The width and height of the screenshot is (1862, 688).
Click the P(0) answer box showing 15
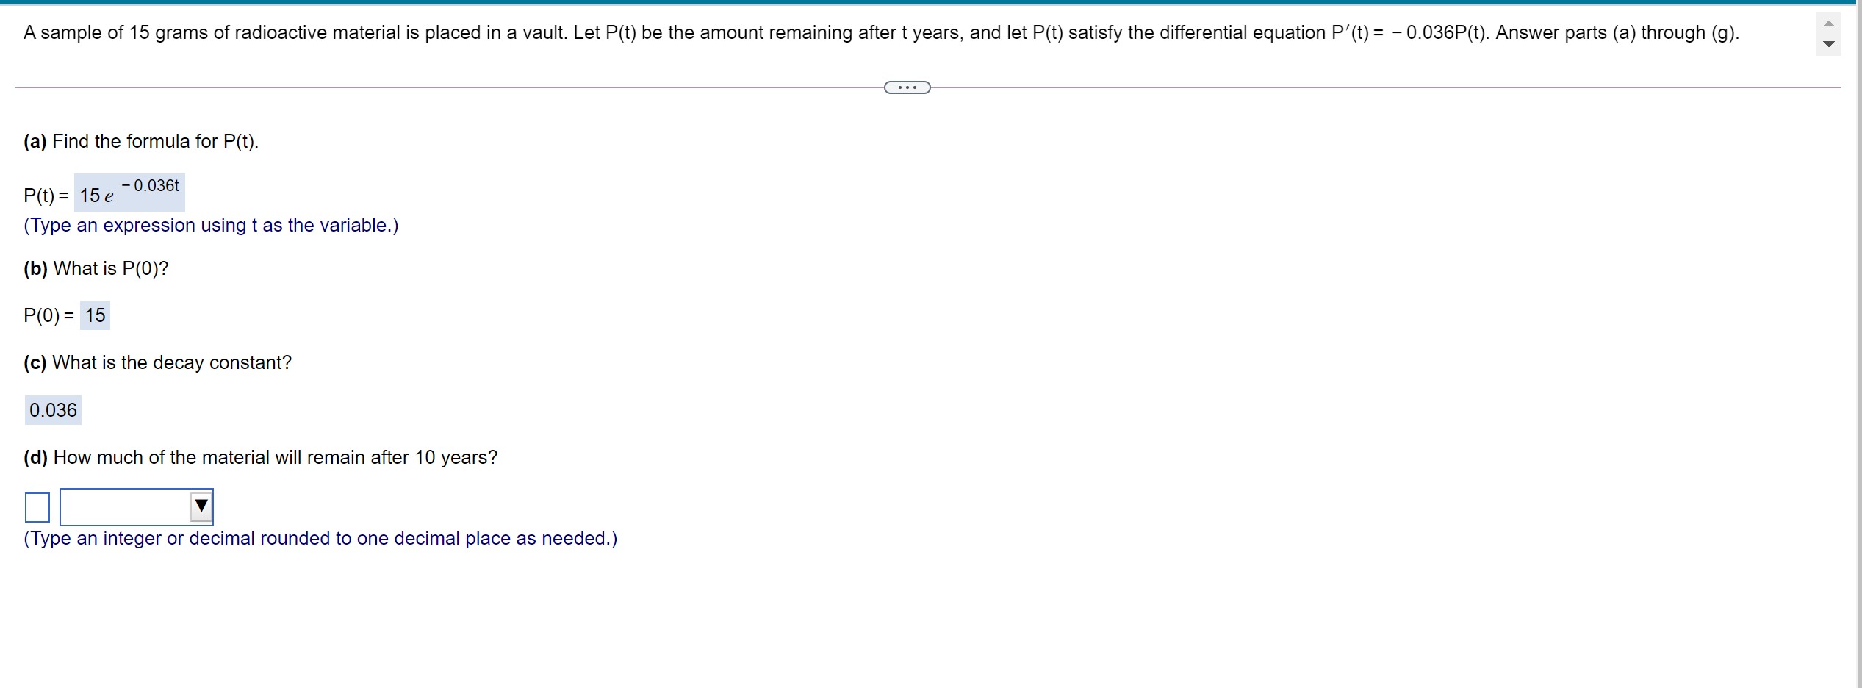[94, 315]
